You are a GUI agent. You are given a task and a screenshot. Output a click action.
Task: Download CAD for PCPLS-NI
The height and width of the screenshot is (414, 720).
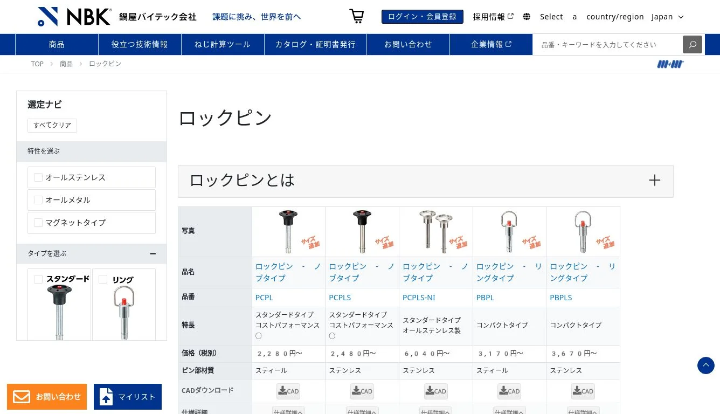[x=436, y=391]
